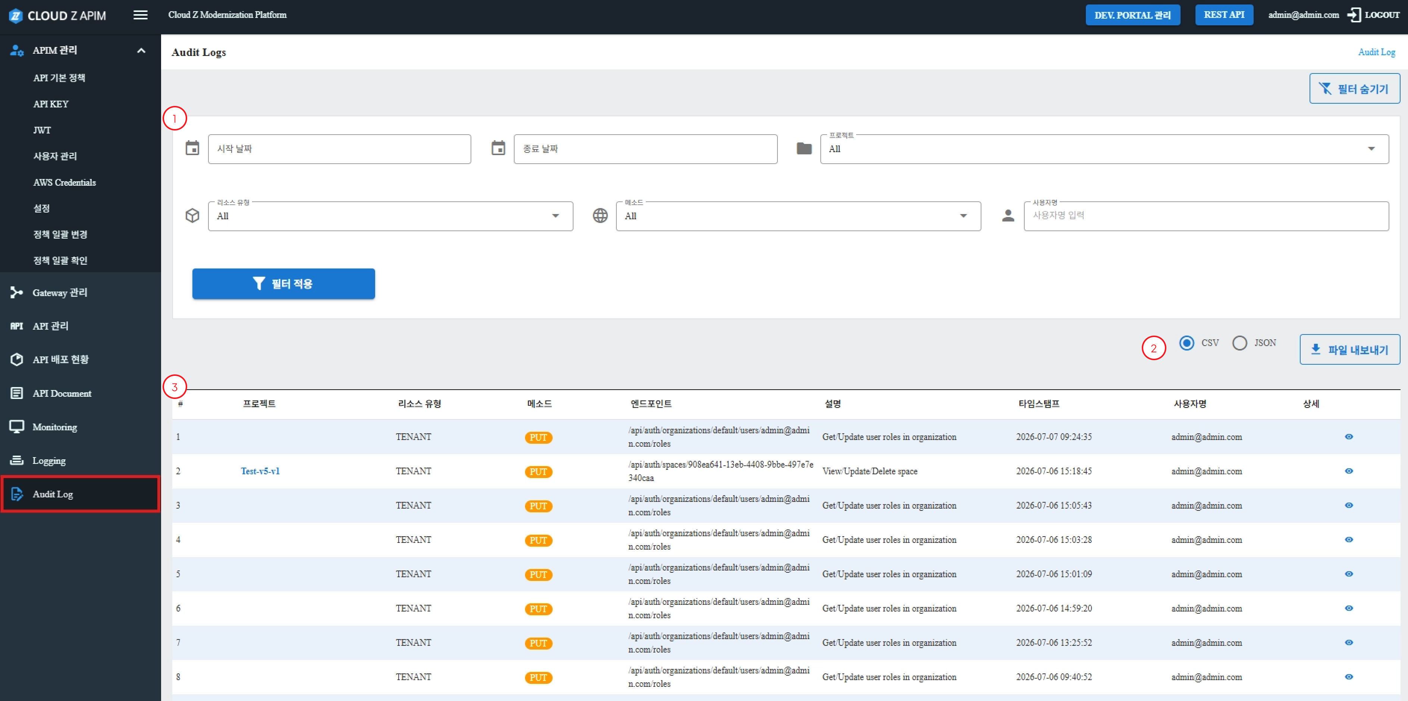The image size is (1408, 701).
Task: Click the start date calendar icon
Action: click(192, 148)
